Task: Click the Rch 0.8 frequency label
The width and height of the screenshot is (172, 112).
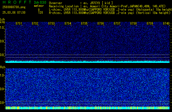Action: pos(2,102)
